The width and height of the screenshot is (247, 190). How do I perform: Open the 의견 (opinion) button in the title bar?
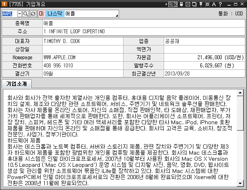pos(173,4)
